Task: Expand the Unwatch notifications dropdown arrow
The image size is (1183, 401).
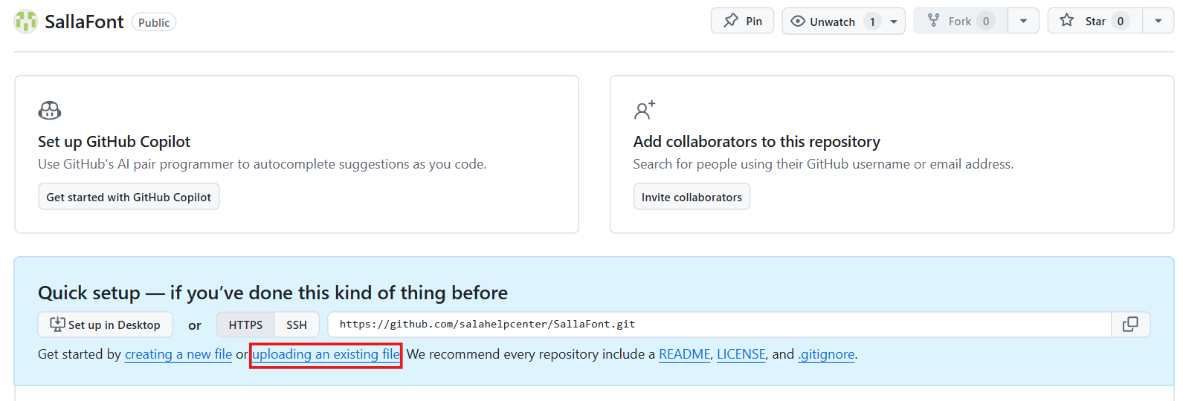Action: [x=894, y=22]
